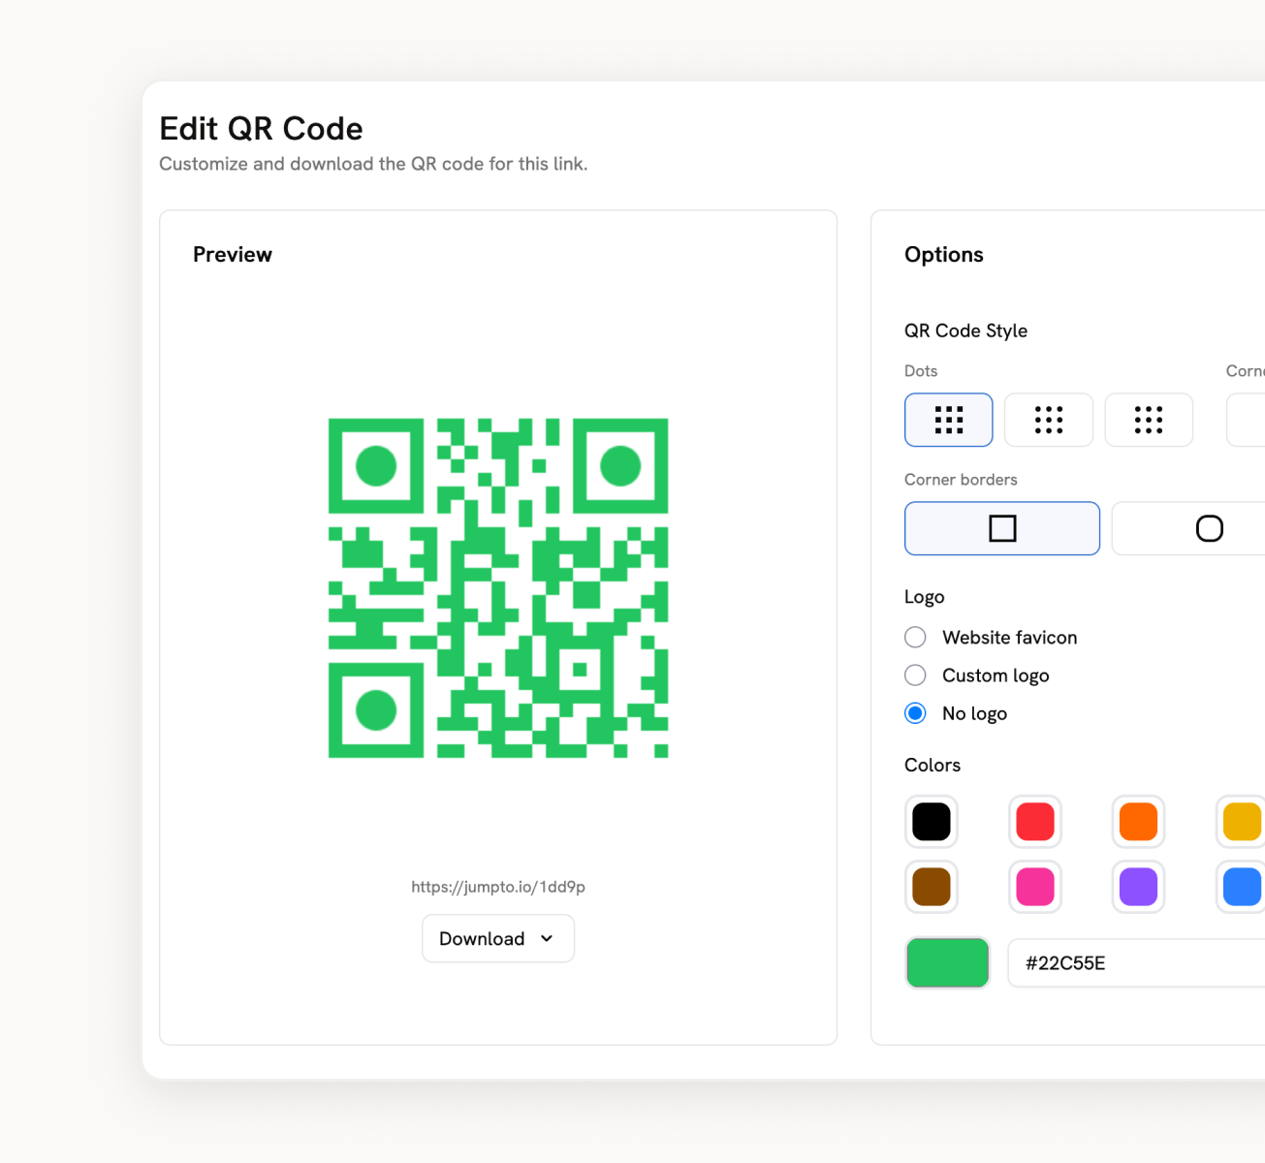Click the green QR code preview image
Screen dimensions: 1265x1163
[498, 588]
